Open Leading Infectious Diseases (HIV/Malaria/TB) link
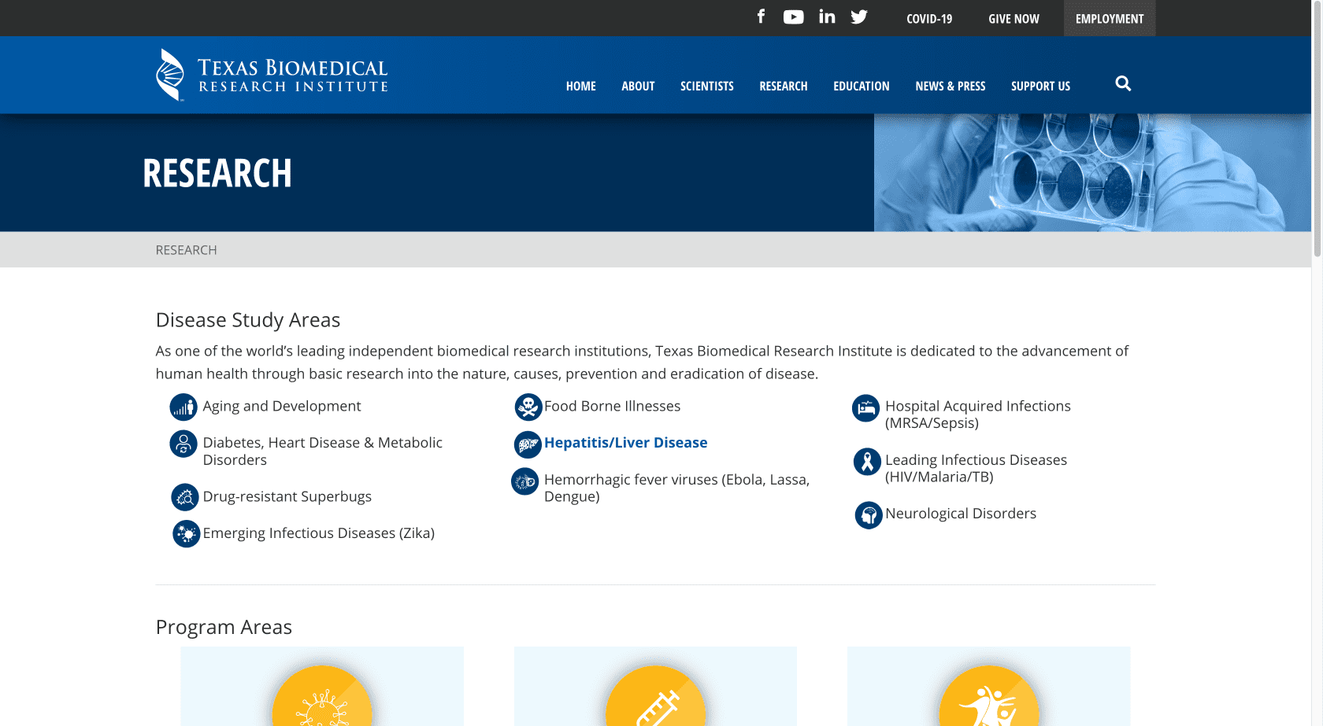 point(976,468)
